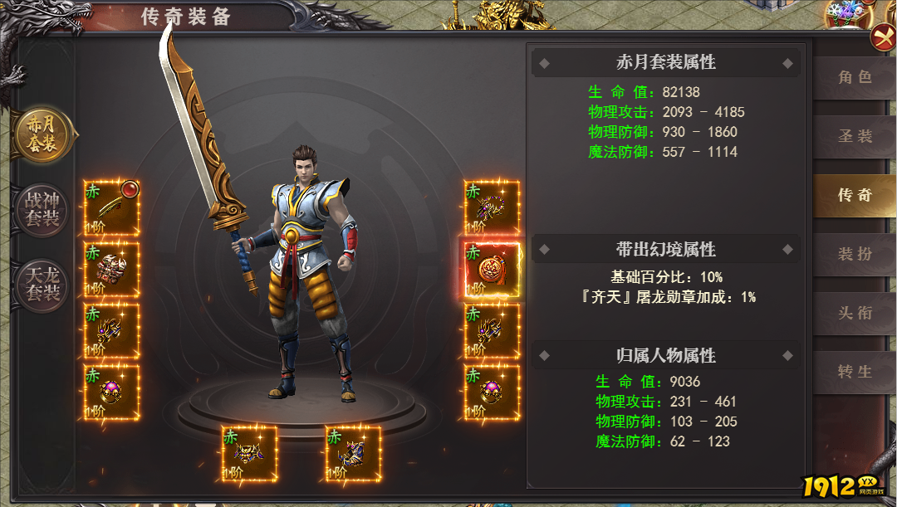Screen dimensions: 897x507
Task: Open the 头衔 tab
Action: [x=855, y=313]
